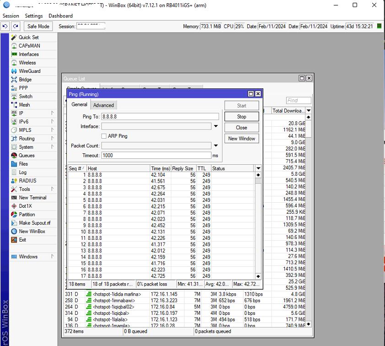Switch to the Advanced tab in Ping
This screenshot has width=385, height=346.
point(103,105)
